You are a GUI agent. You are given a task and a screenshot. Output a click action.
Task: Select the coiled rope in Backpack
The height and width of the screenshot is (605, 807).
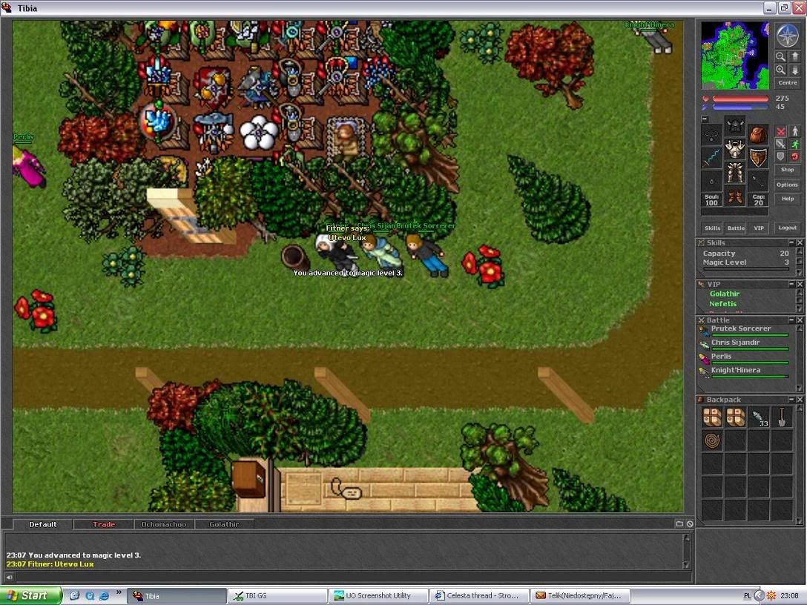coord(712,441)
